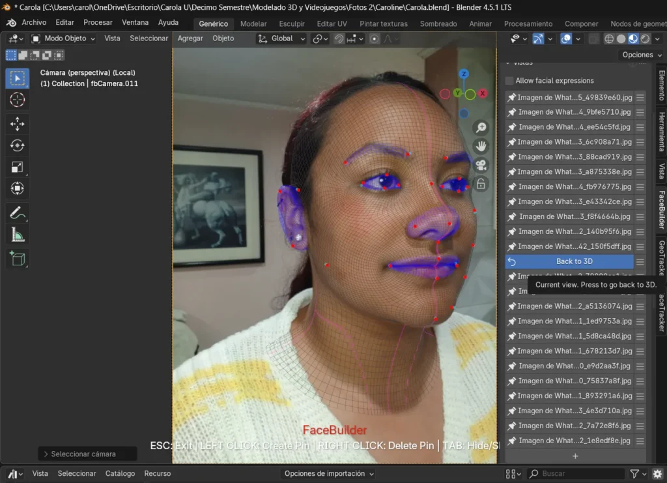The height and width of the screenshot is (483, 667).
Task: Switch to the Sombreado workspace tab
Action: coord(438,23)
